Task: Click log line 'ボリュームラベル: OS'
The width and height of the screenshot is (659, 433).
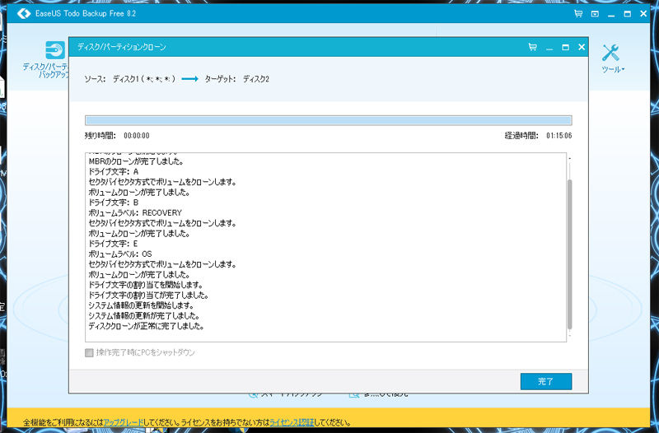Action: point(120,254)
